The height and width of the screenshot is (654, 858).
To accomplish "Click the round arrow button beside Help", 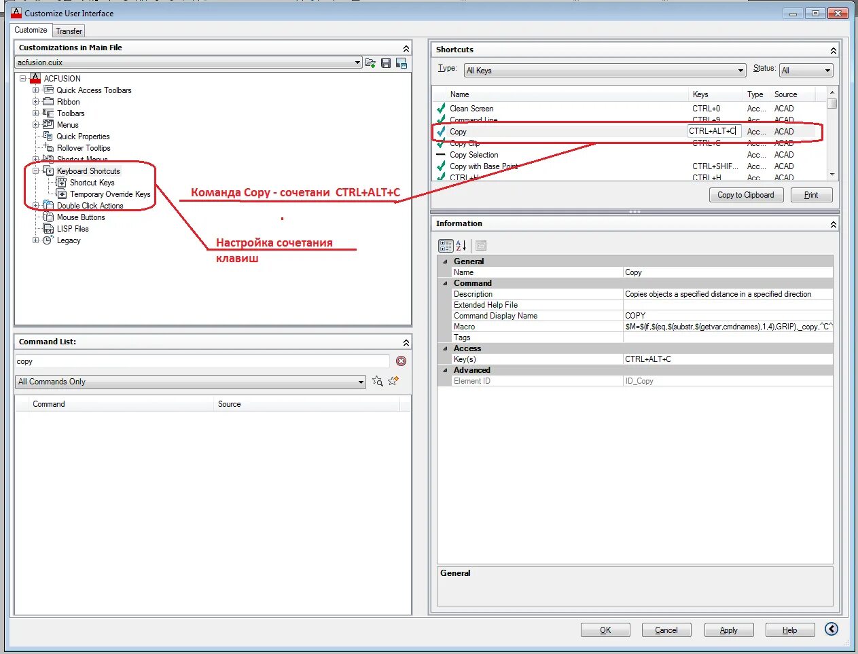I will click(832, 629).
